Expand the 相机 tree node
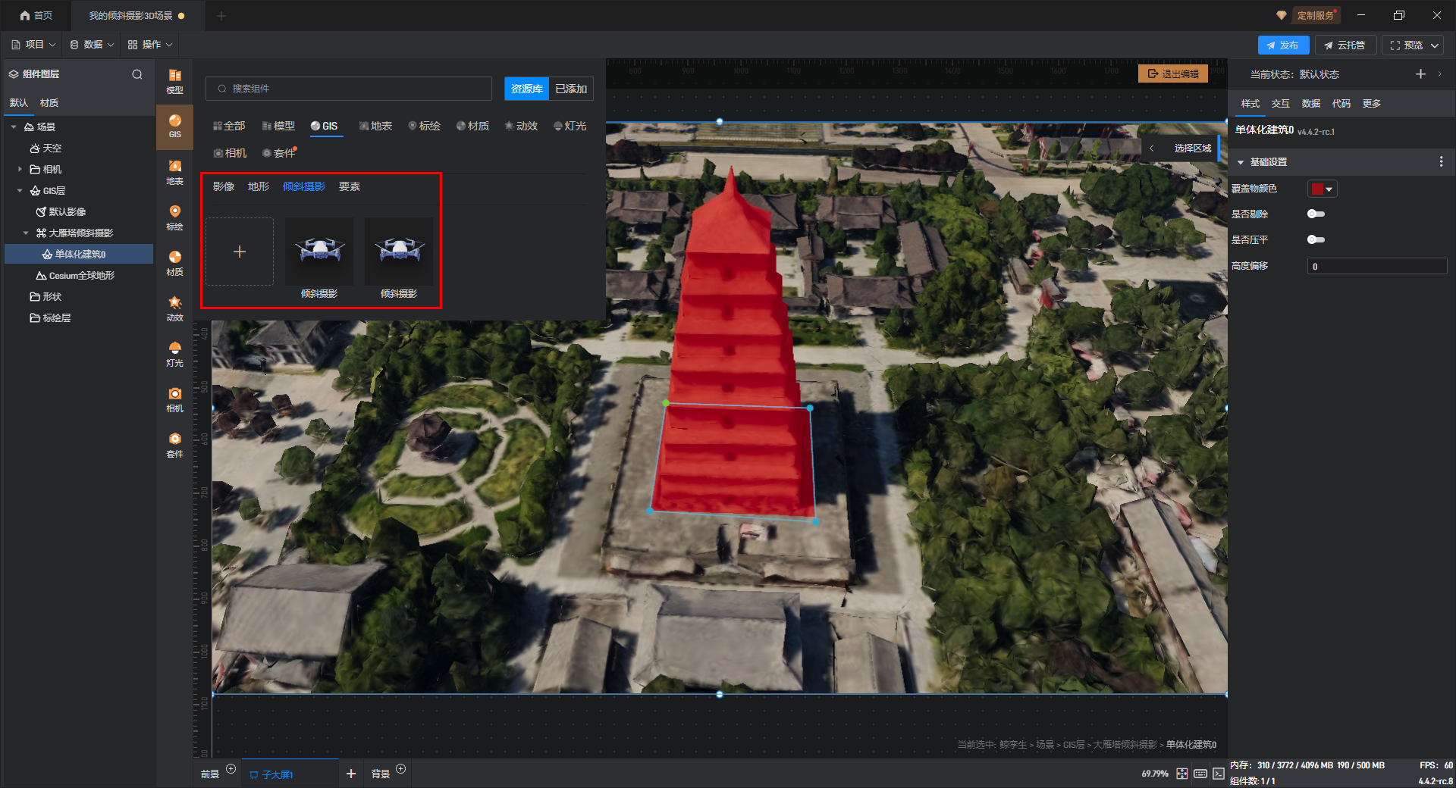Screen dimensions: 1456x788 pos(20,169)
